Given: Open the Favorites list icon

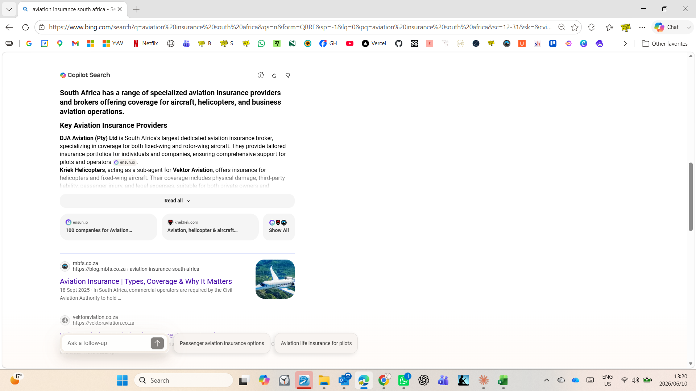Looking at the screenshot, I should [609, 27].
